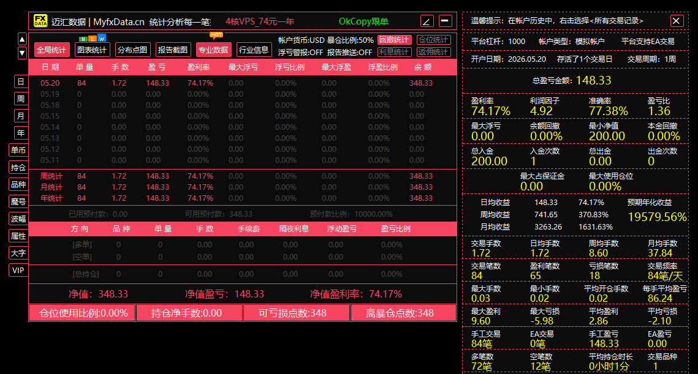
Task: Click the 属性 sidebar button
Action: point(19,236)
